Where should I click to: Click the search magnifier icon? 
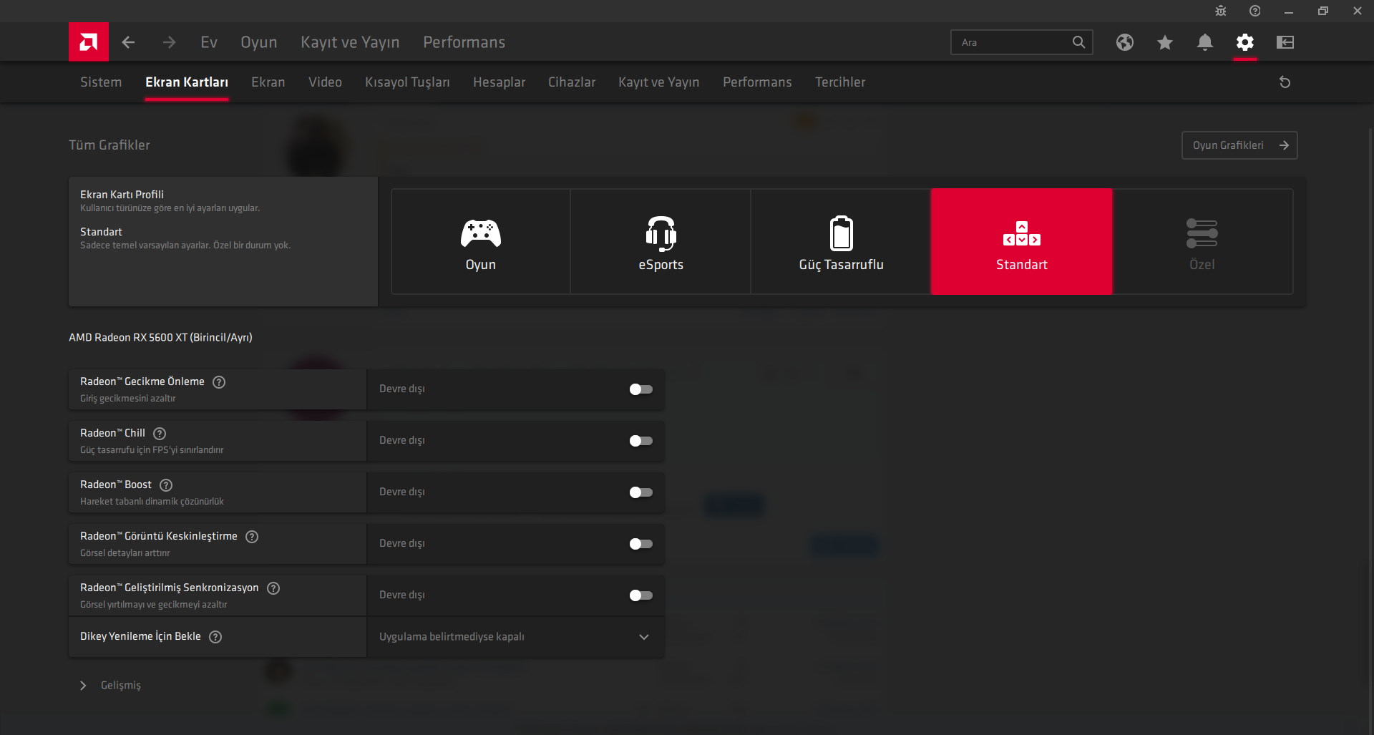coord(1078,42)
